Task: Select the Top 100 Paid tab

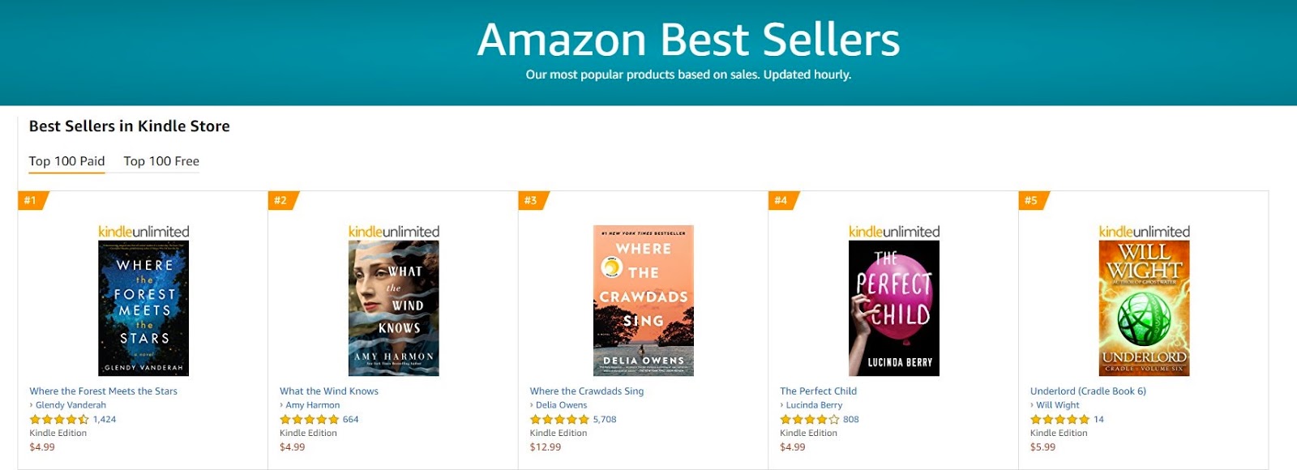Action: (66, 161)
